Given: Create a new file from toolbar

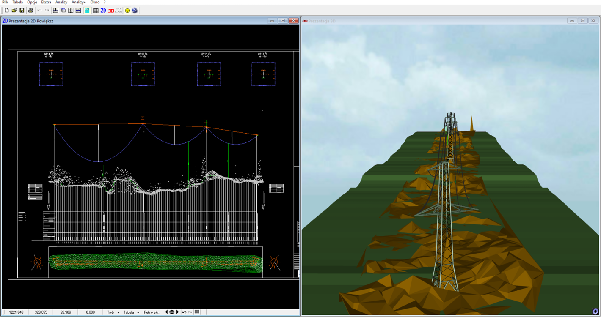Looking at the screenshot, I should coord(6,10).
